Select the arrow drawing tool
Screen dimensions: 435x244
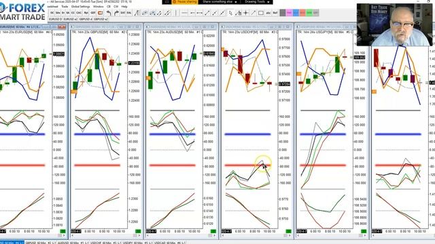(x=254, y=13)
